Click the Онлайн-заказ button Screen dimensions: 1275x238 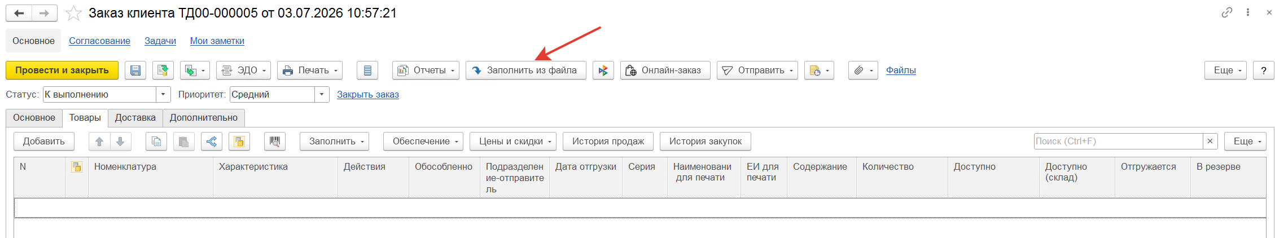pyautogui.click(x=665, y=70)
